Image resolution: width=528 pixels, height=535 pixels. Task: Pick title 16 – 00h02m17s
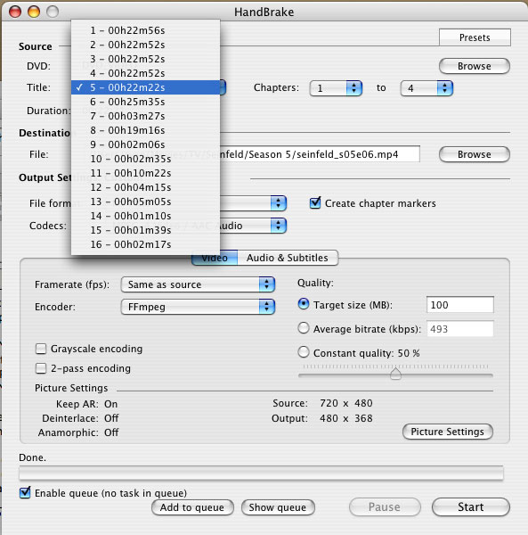pos(145,244)
